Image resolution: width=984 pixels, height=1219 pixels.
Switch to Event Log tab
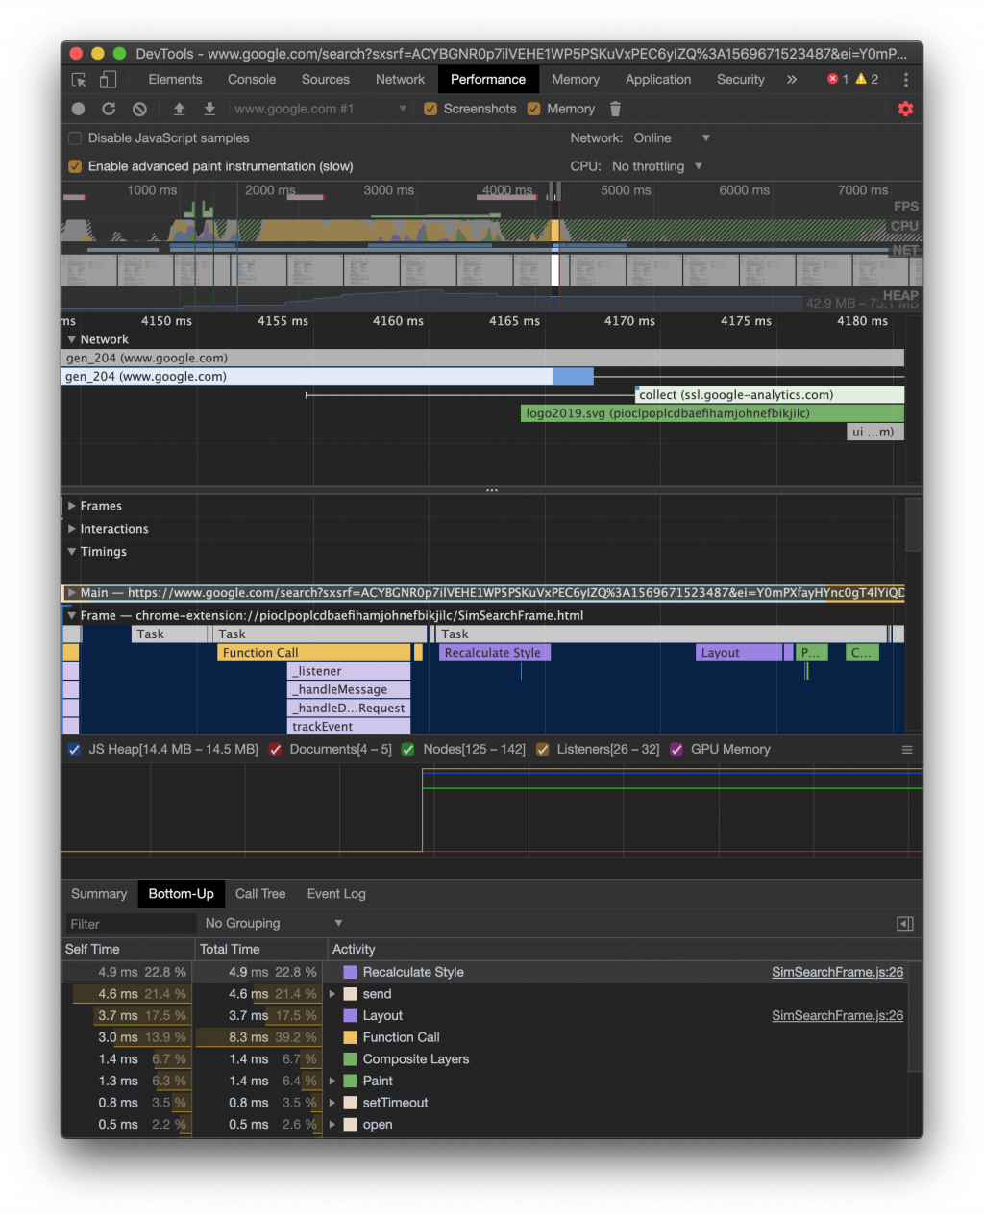coord(336,894)
